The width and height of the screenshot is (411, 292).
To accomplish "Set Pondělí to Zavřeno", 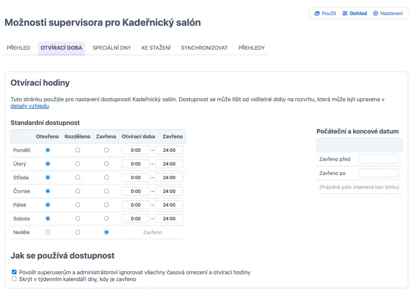I will 106,150.
